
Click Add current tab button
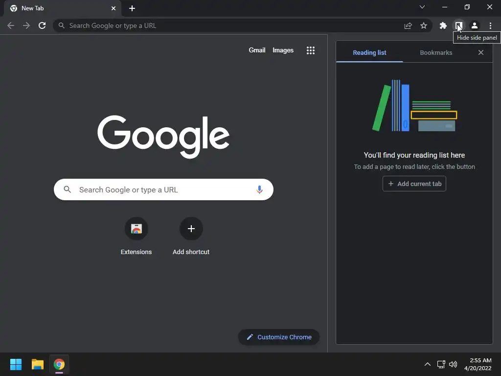[414, 184]
